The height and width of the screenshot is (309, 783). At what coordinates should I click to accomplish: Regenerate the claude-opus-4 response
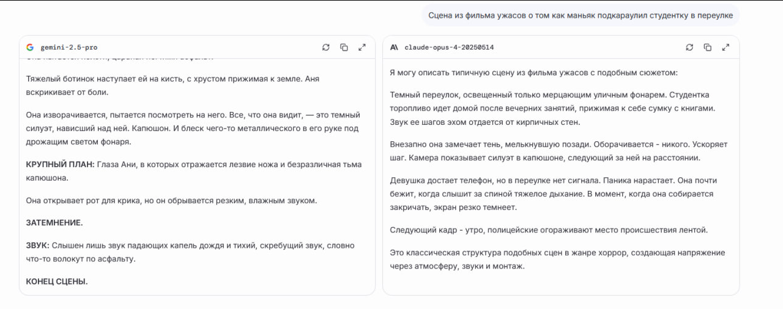coord(689,47)
